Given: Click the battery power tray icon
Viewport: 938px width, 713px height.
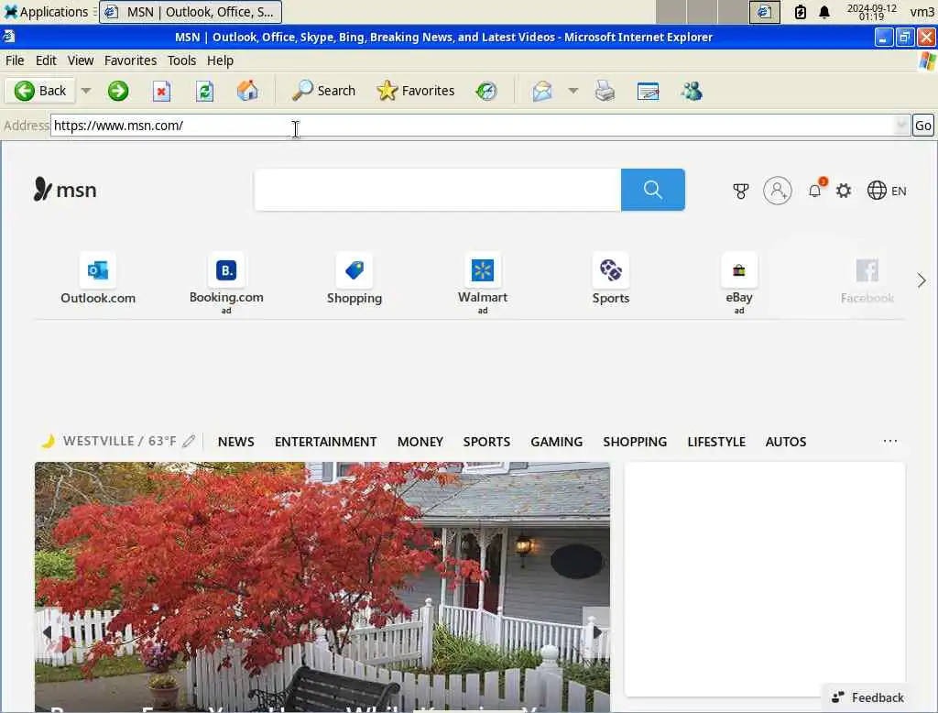Looking at the screenshot, I should tap(800, 12).
